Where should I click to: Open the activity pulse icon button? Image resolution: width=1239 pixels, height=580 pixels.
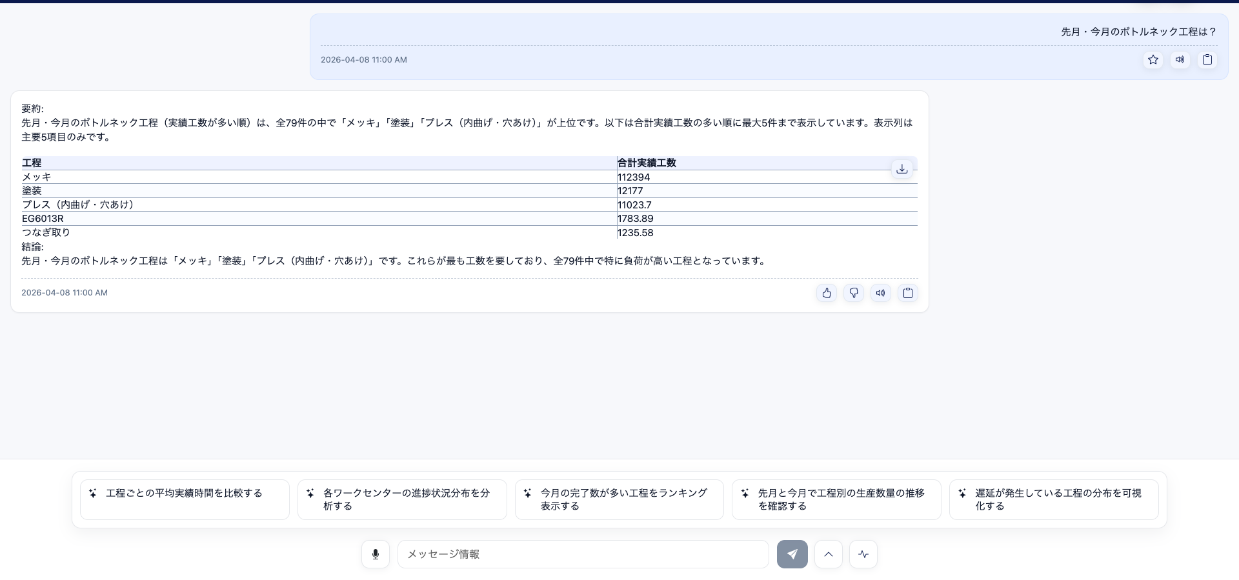863,554
